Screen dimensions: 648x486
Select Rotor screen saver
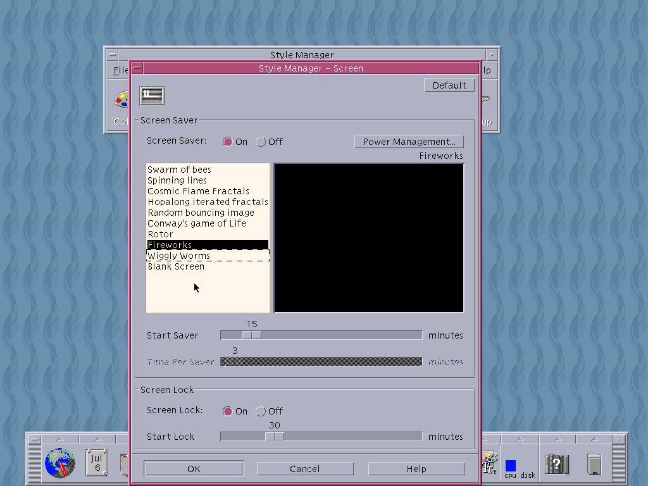pos(208,234)
